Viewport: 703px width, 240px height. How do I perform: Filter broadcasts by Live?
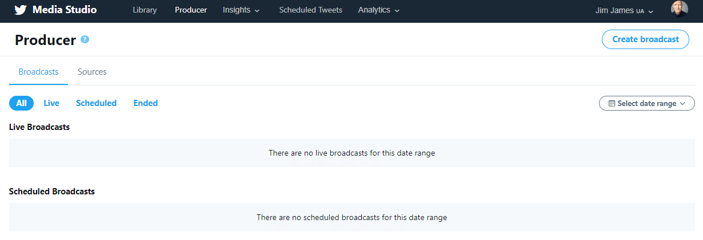coord(51,103)
